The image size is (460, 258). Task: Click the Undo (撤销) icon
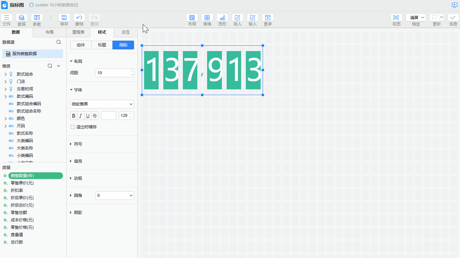pos(79,18)
